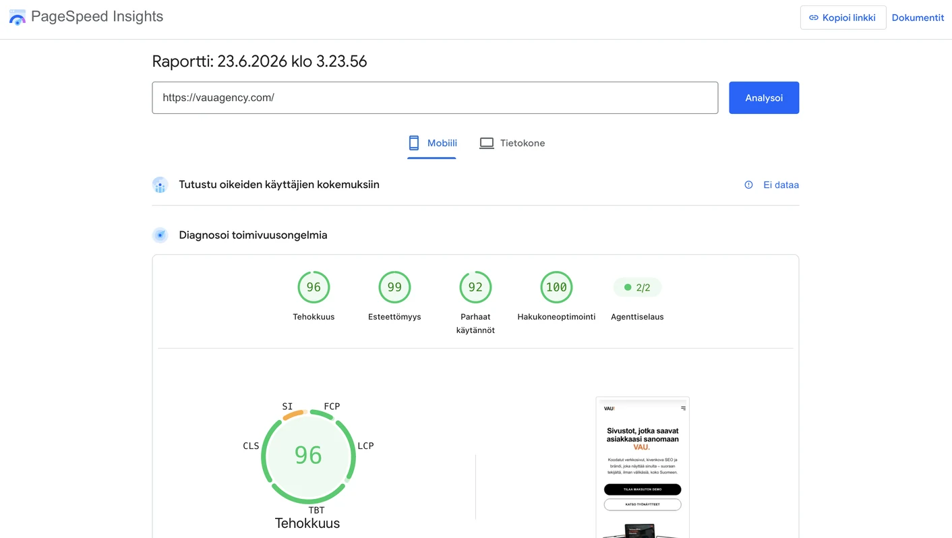Click the CLS segment label on the gauge
Screen dimensions: 952x538
pos(251,446)
